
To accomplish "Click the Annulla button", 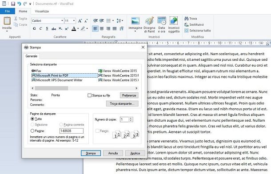I will [x=113, y=153].
